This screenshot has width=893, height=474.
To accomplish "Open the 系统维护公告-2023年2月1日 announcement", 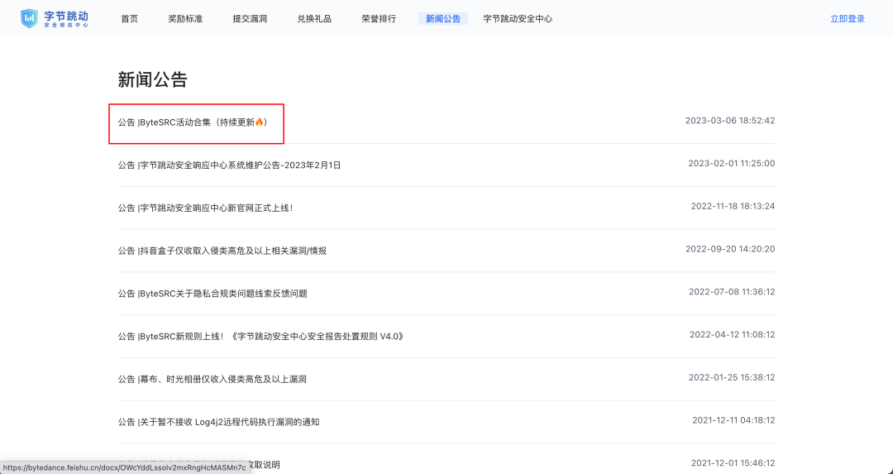I will coord(229,165).
